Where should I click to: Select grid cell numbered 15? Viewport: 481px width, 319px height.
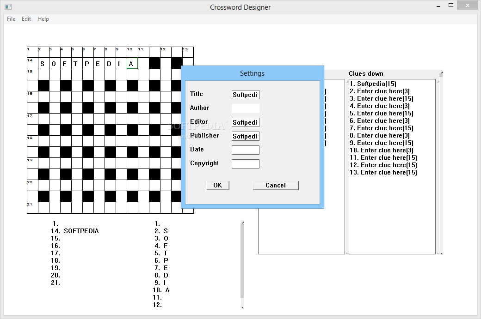tap(32, 74)
